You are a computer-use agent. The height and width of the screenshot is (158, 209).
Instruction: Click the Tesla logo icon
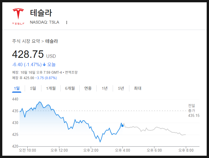[x=18, y=16]
